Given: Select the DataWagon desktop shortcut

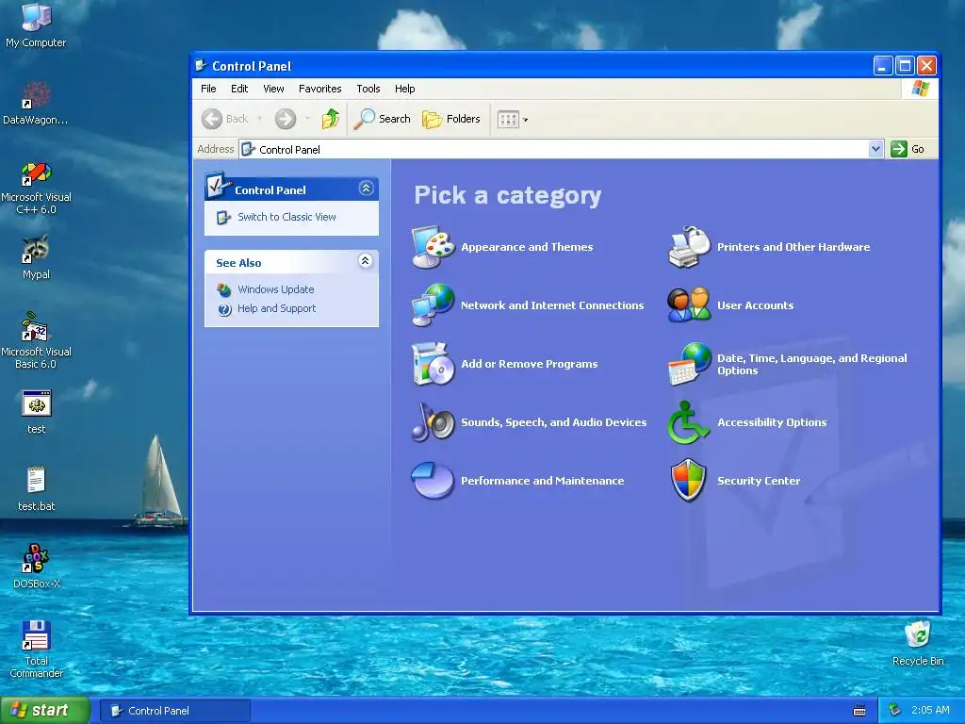Looking at the screenshot, I should (x=36, y=103).
